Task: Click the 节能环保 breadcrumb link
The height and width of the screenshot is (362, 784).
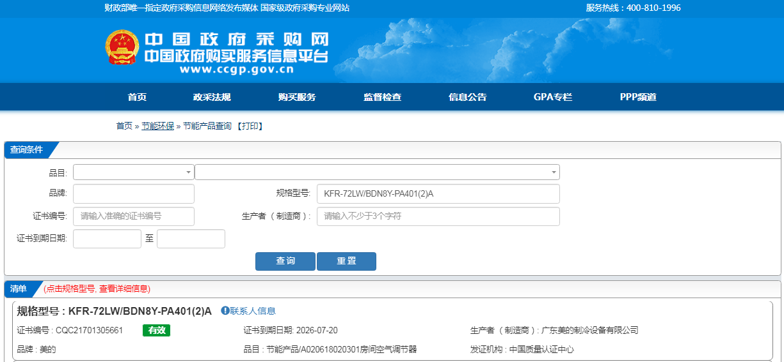Action: 157,126
